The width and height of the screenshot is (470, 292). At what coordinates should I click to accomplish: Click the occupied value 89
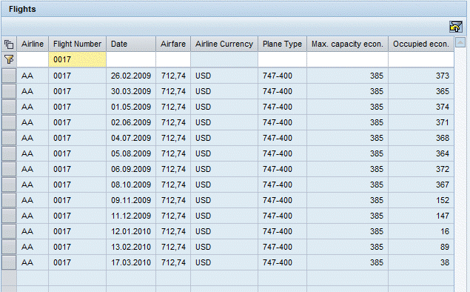(x=445, y=247)
